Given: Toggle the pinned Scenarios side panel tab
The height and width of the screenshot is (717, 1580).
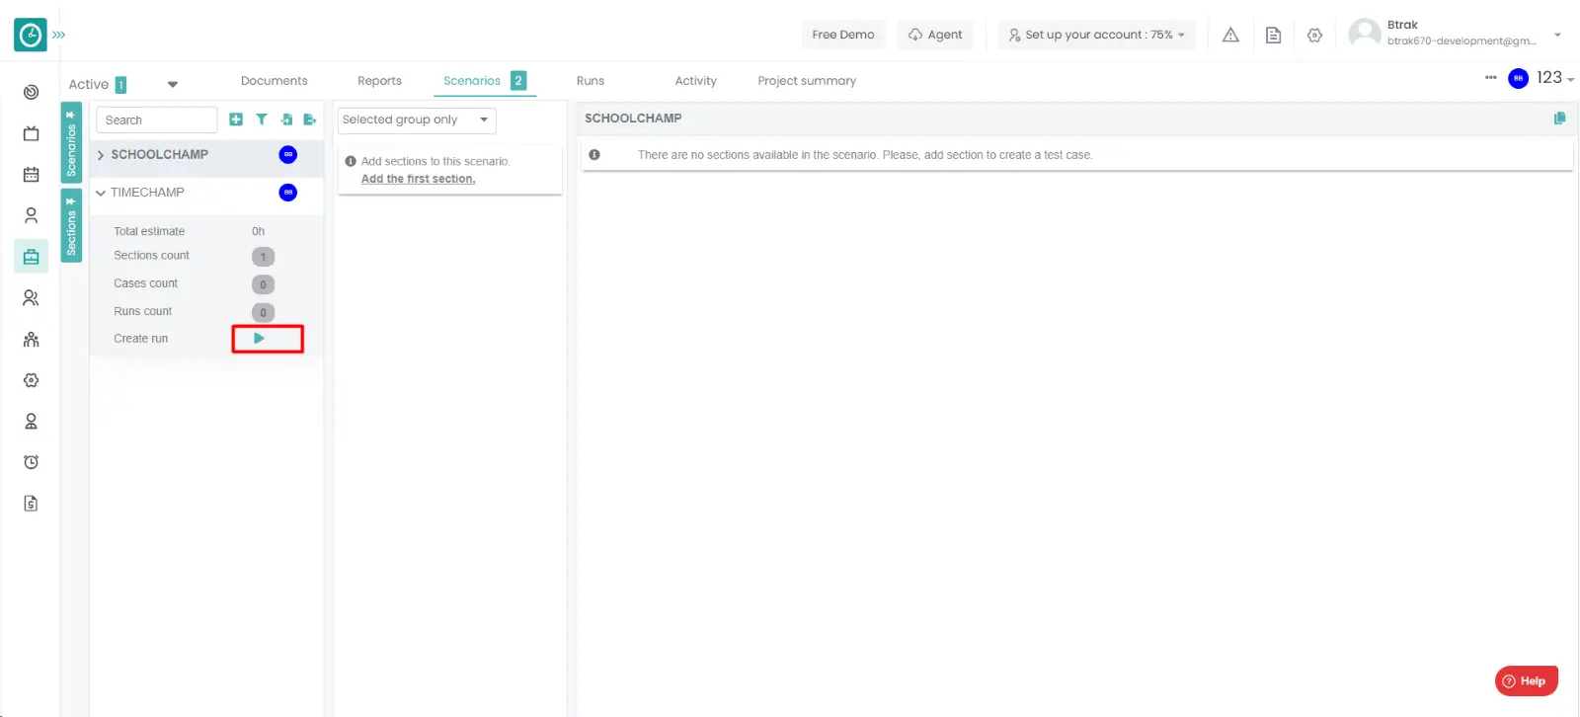Looking at the screenshot, I should coord(71,144).
